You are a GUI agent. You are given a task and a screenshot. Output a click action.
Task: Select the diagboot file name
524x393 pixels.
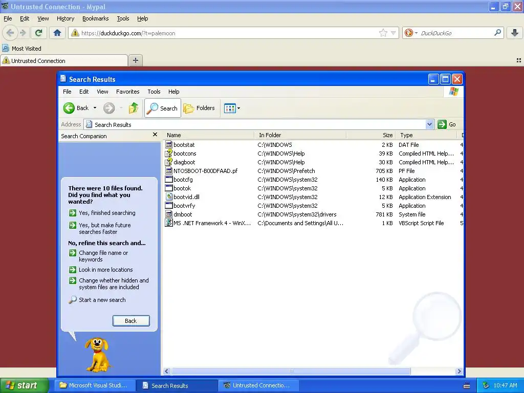pos(184,162)
